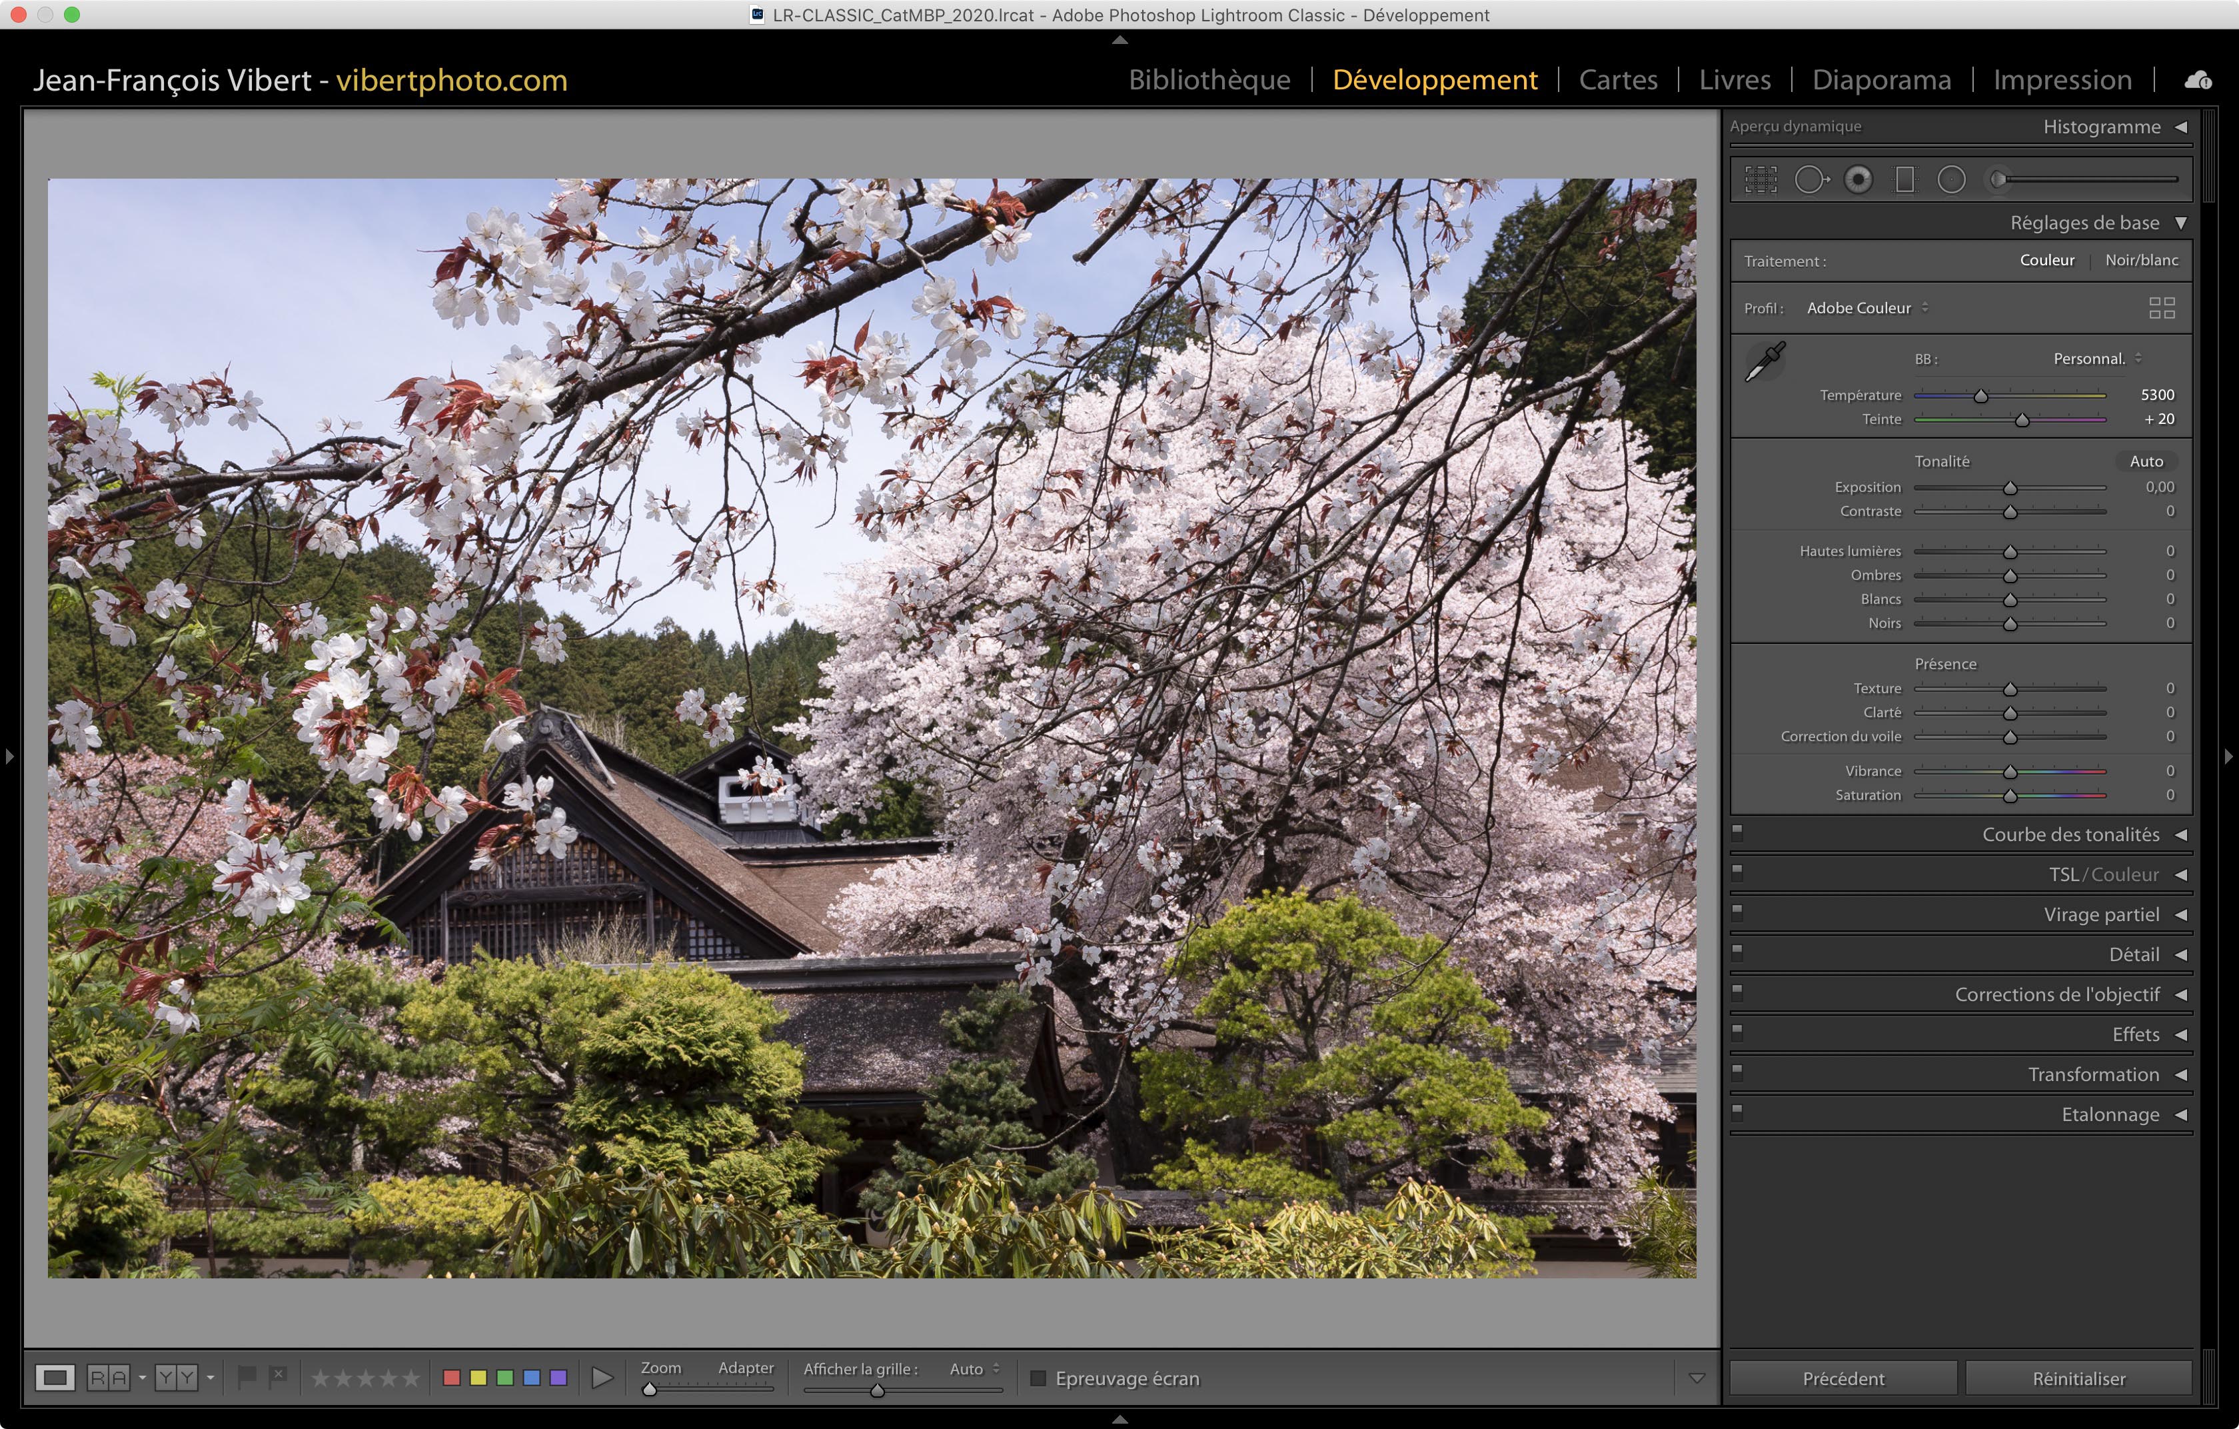Open the profile browser grid icon
The height and width of the screenshot is (1429, 2239).
point(2162,308)
